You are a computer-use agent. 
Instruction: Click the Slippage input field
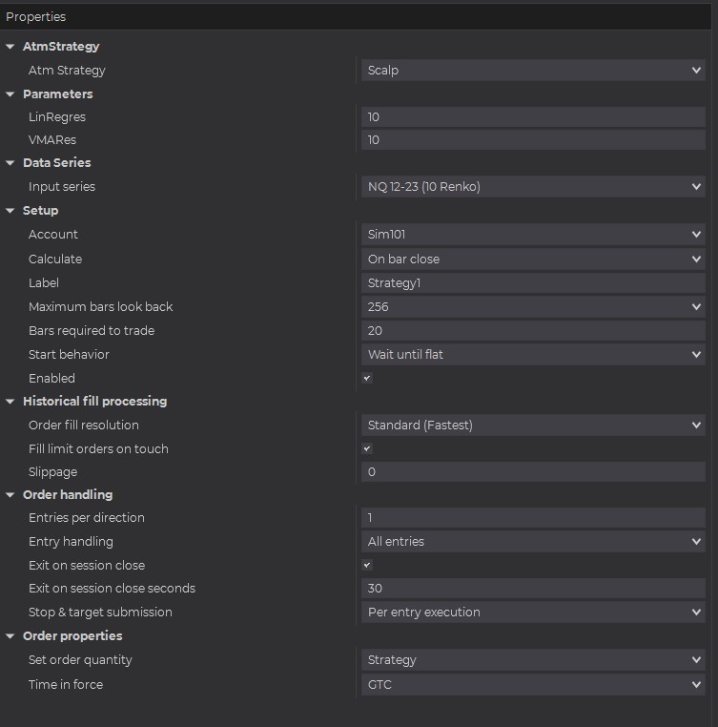[533, 472]
